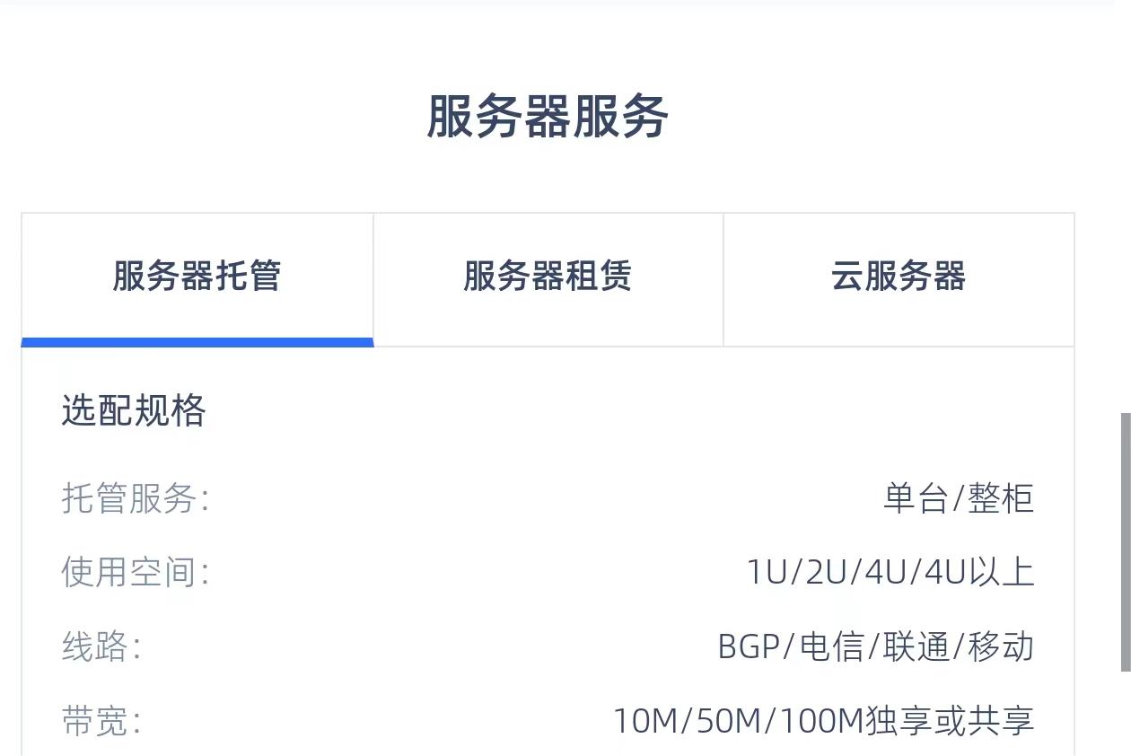
Task: Click the blue active tab underline
Action: pos(197,342)
